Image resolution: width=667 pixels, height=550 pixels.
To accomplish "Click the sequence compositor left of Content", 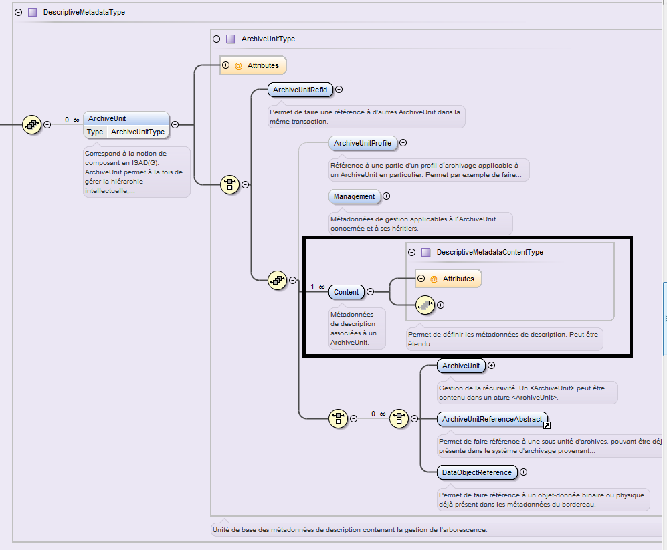I will 277,281.
